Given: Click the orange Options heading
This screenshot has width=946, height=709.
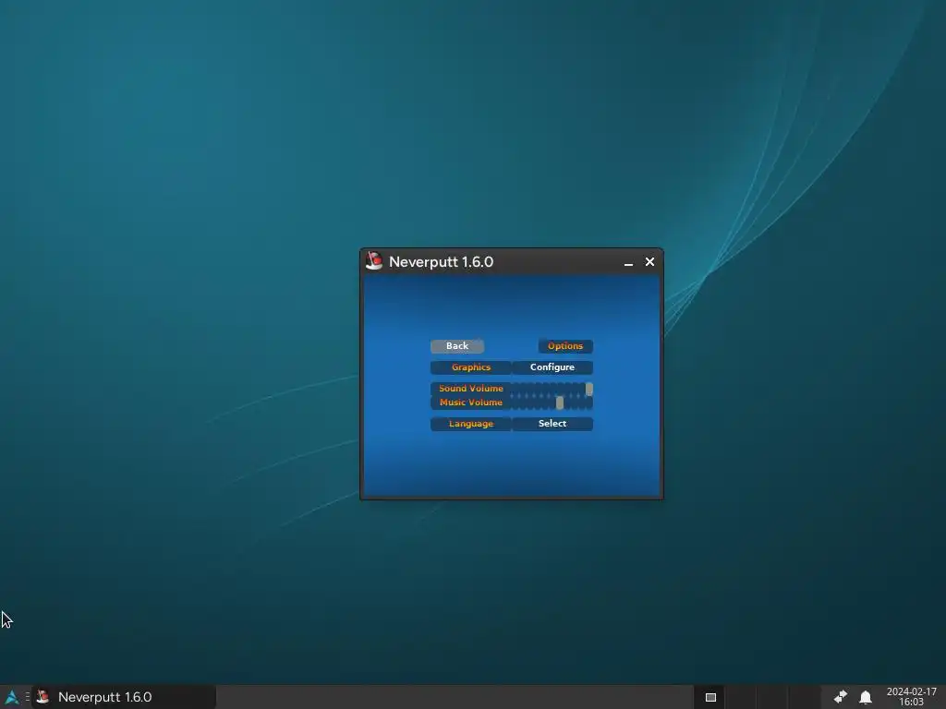Looking at the screenshot, I should [565, 346].
